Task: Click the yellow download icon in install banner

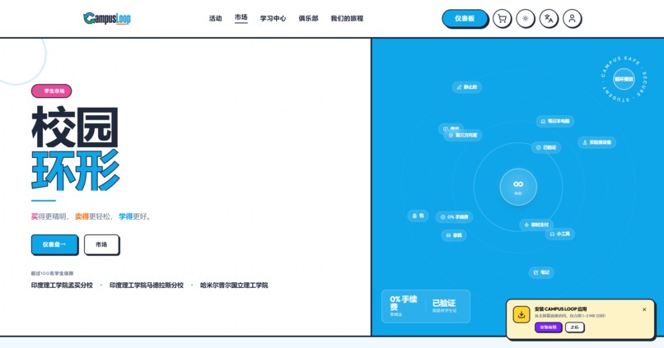Action: point(521,314)
